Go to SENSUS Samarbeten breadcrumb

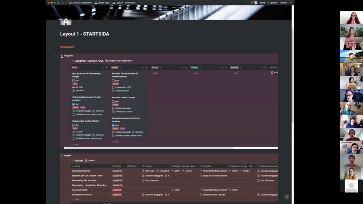80,3
